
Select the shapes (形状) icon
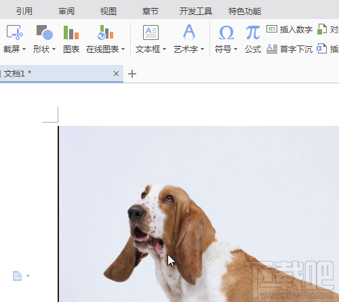pyautogui.click(x=45, y=33)
